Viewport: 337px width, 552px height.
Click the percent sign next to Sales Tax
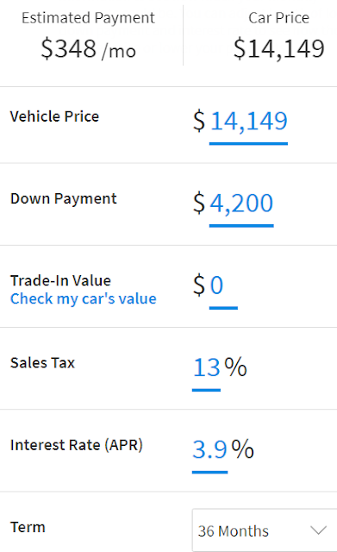pyautogui.click(x=235, y=367)
